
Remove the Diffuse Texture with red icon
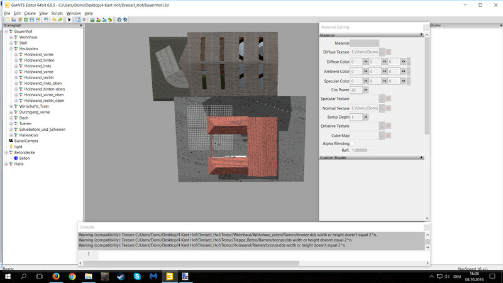point(388,52)
